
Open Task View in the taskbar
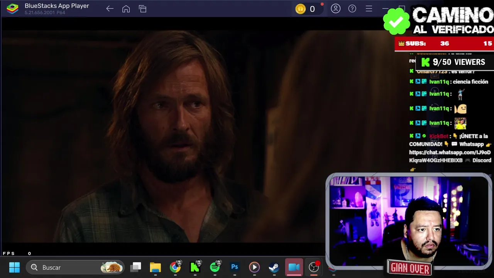click(135, 267)
